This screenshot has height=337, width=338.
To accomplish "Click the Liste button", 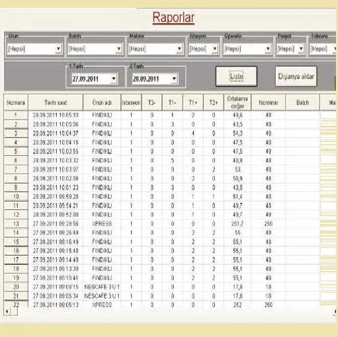I will [x=236, y=77].
